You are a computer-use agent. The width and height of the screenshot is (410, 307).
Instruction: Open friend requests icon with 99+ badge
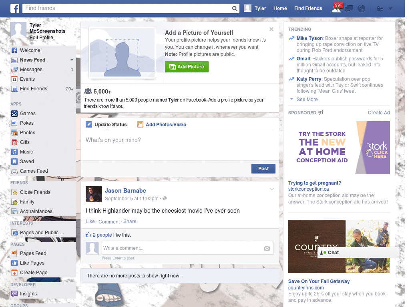click(336, 8)
